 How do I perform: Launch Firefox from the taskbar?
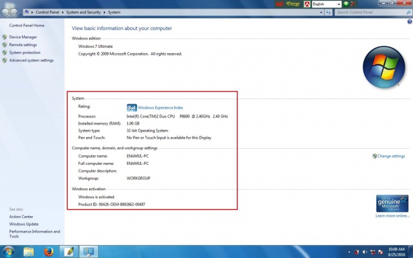[x=48, y=252]
